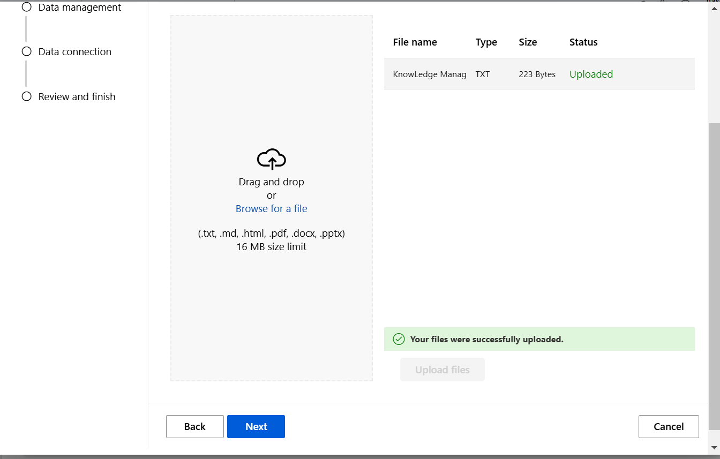This screenshot has width=720, height=459.
Task: Select the Data connection step circle
Action: [x=26, y=51]
